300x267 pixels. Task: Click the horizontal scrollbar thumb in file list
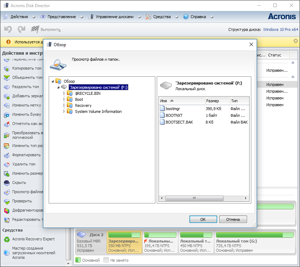coord(194,198)
